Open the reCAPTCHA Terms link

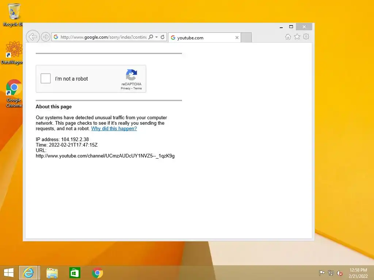137,88
